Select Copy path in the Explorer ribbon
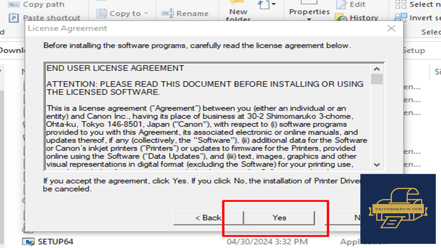Viewport: 441px width, 248px height. pyautogui.click(x=36, y=4)
